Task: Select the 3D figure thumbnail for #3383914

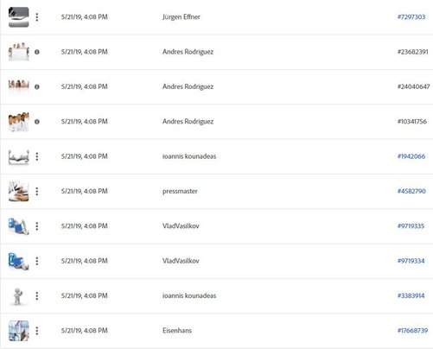Action: [x=18, y=296]
